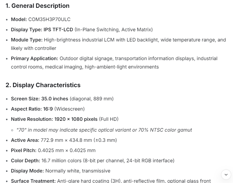Click the "Display Mode:" label

[27, 171]
